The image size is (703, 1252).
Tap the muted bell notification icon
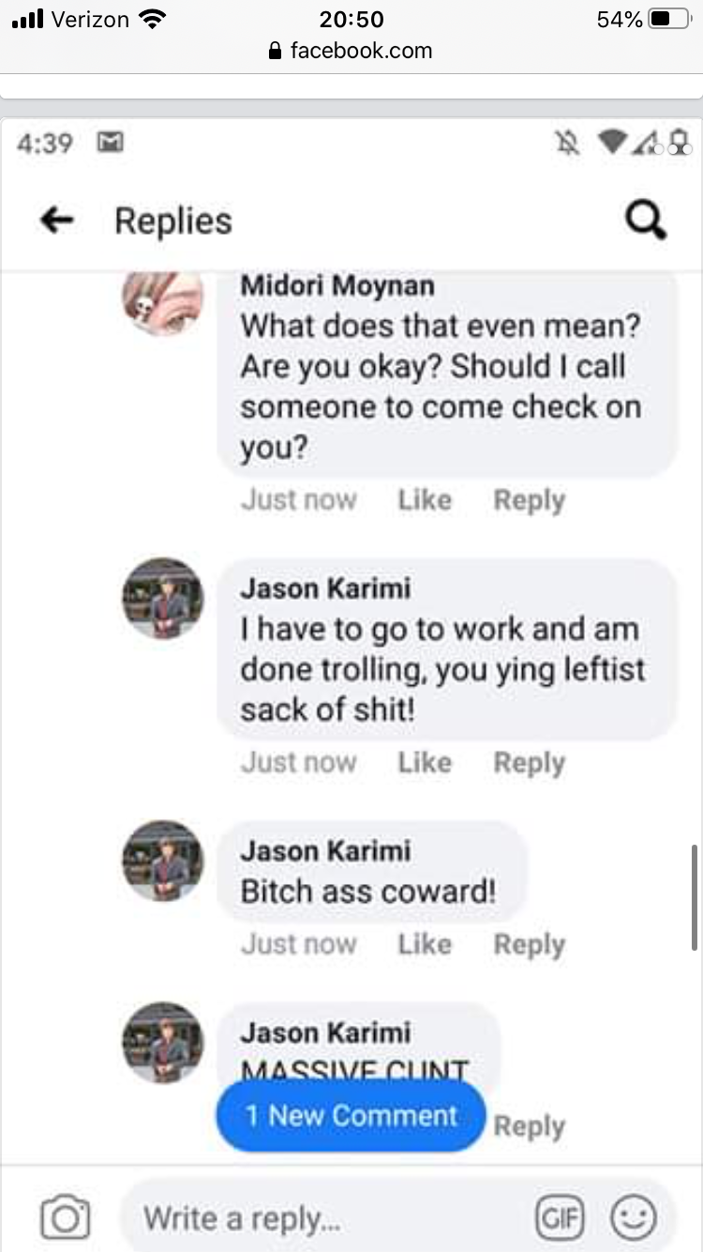point(567,143)
